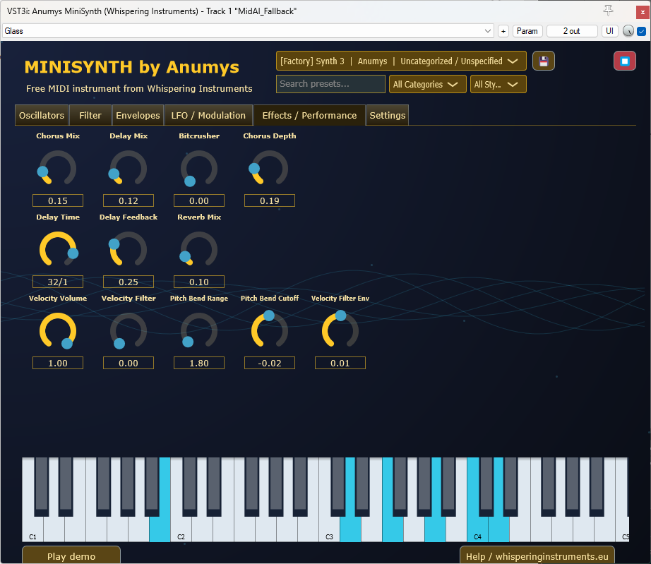651x564 pixels.
Task: Open the Envelopes tab
Action: [138, 115]
